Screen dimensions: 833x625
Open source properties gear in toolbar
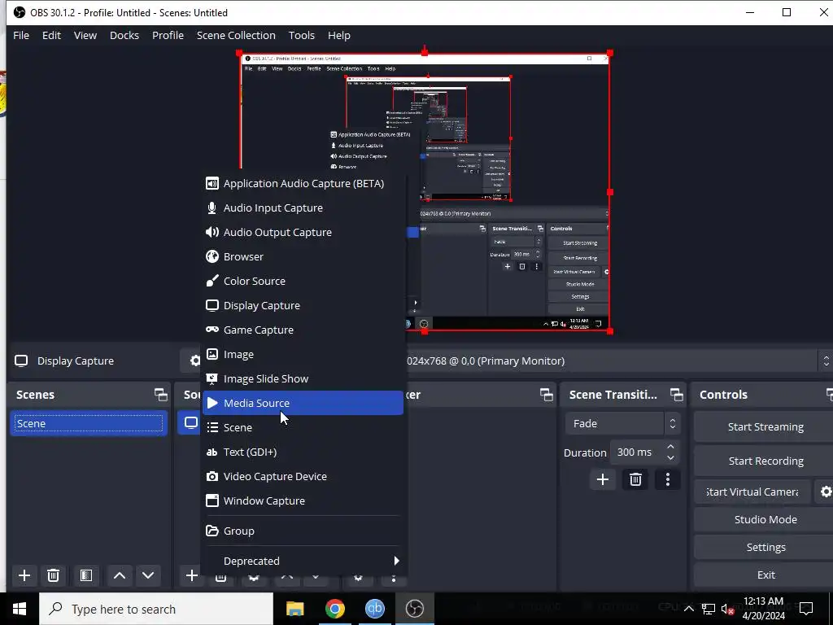195,361
